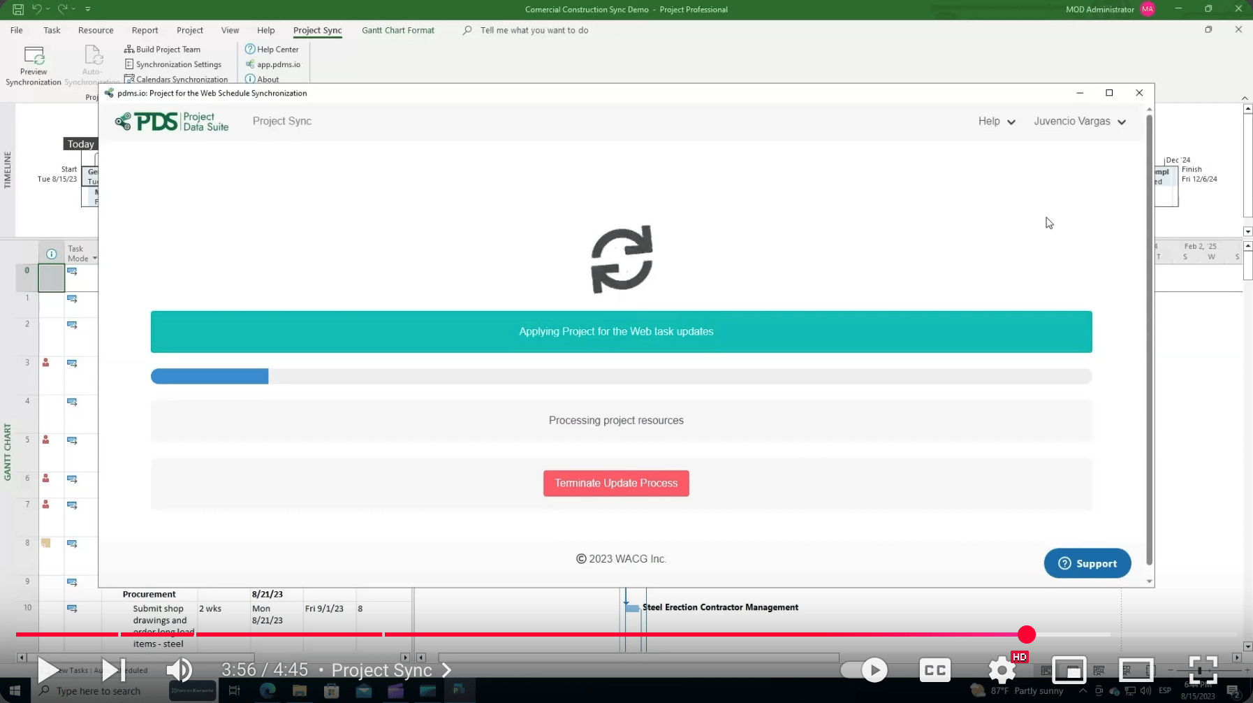Screen dimensions: 1253x703
Task: Expand the Juvencio Vargas user menu
Action: [x=1080, y=122]
